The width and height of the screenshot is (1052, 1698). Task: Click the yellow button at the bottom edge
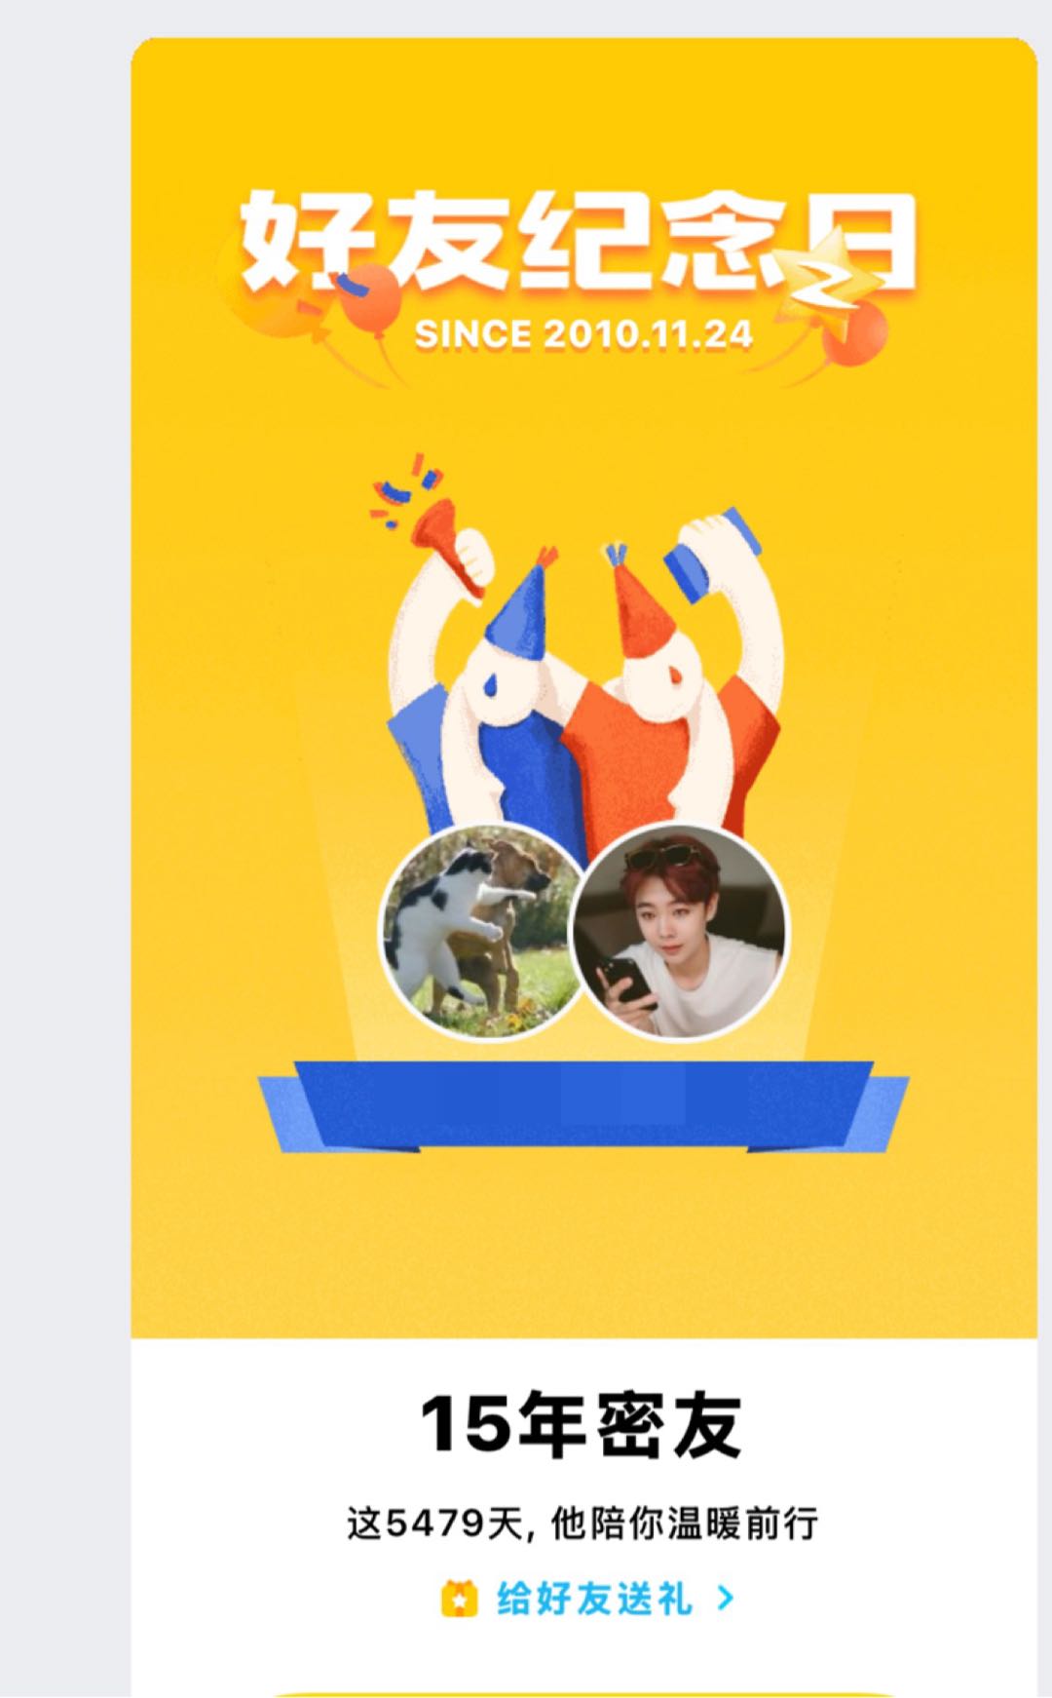(x=584, y=1693)
